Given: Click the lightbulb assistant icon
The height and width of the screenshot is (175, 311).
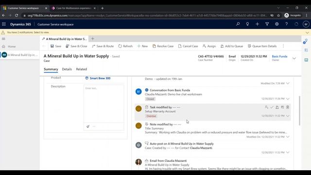Looking at the screenshot, I should 247,24.
